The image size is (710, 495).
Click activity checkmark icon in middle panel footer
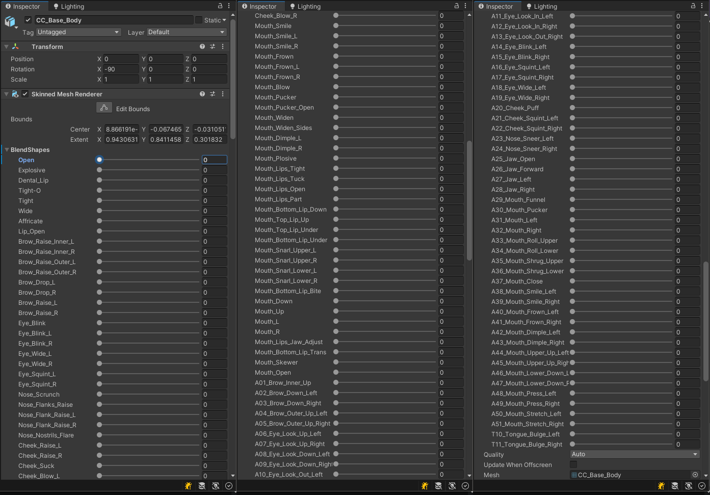[x=465, y=486]
